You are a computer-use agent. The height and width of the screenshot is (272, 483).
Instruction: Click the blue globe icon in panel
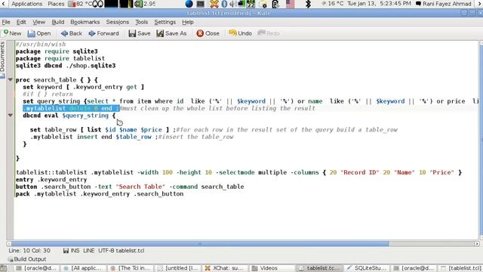coord(189,4)
